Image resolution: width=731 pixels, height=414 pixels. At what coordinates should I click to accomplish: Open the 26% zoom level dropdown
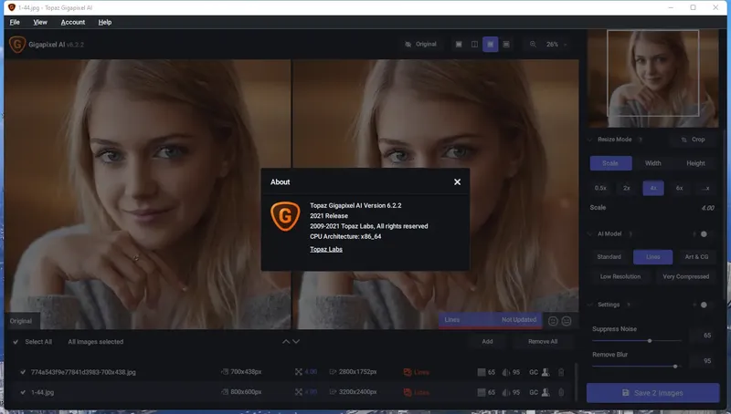tap(556, 44)
